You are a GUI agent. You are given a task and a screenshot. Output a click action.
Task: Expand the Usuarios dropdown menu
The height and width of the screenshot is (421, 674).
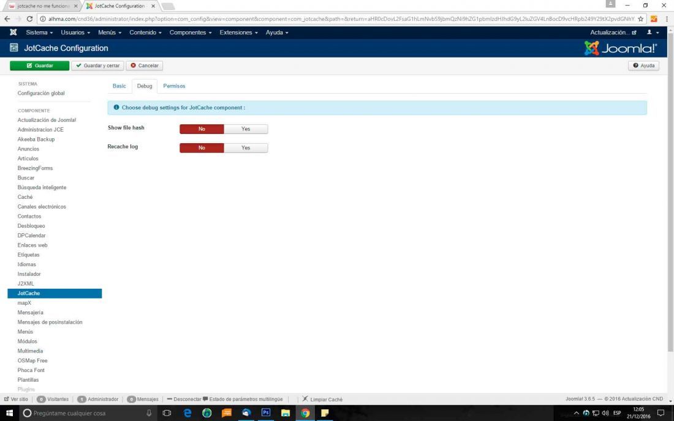[75, 32]
